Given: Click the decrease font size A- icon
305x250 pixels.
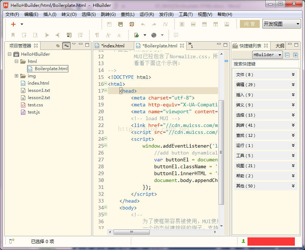Looking at the screenshot, I should [x=119, y=35].
